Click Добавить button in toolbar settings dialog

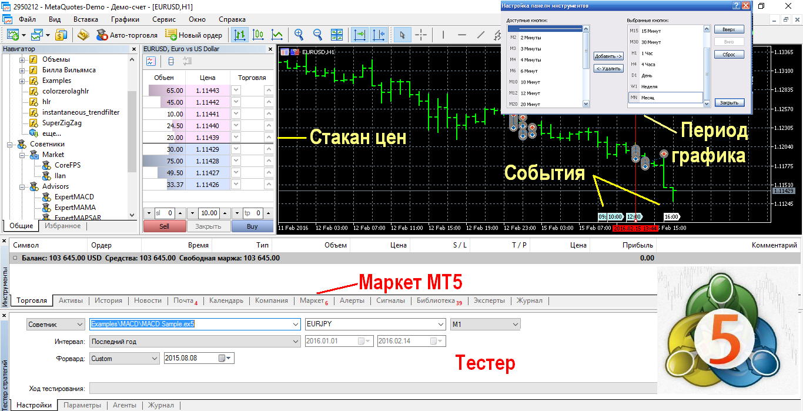(608, 56)
